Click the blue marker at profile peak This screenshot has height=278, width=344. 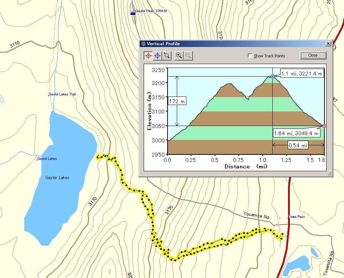(273, 76)
